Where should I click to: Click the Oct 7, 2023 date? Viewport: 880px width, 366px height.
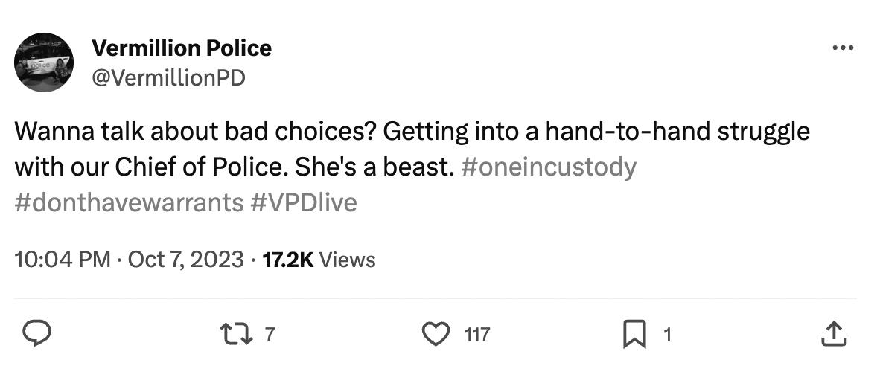(x=185, y=260)
